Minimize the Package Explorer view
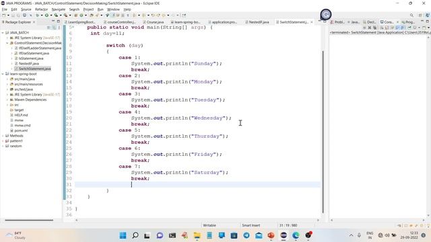 [53, 22]
